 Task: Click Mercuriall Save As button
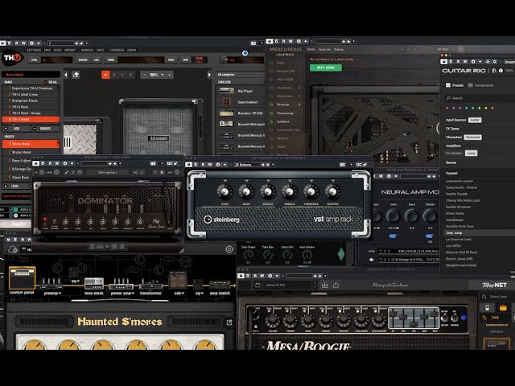[324, 49]
